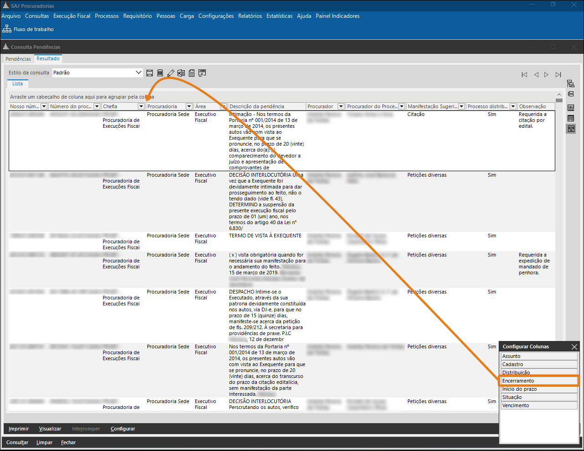Click the tree hierarchy icon in right sidebar
The height and width of the screenshot is (451, 584).
coord(571,84)
